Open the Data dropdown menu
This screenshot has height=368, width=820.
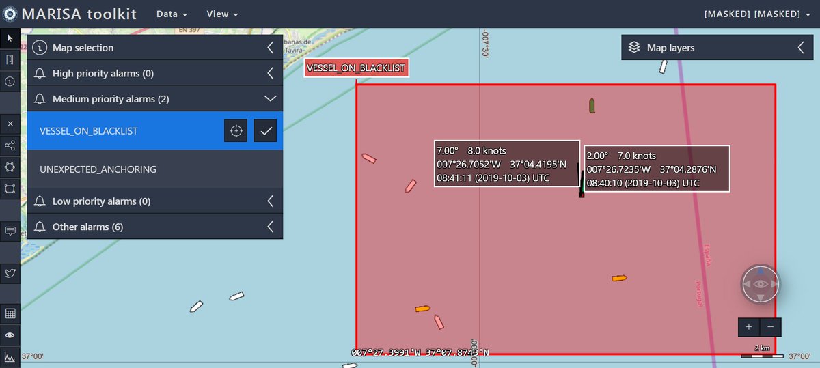172,14
